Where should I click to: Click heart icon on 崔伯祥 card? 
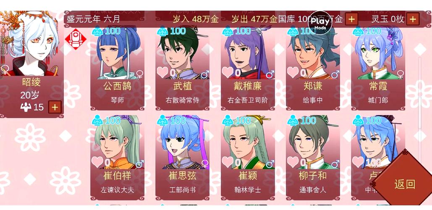97,162
